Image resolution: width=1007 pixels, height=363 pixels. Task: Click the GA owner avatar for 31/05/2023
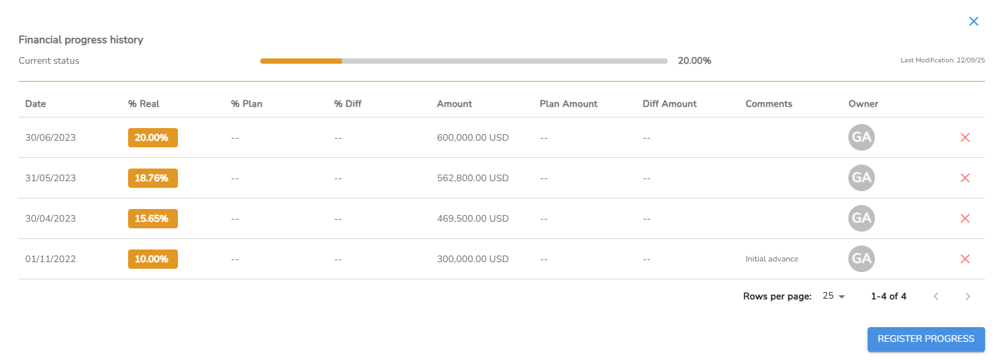click(x=861, y=178)
